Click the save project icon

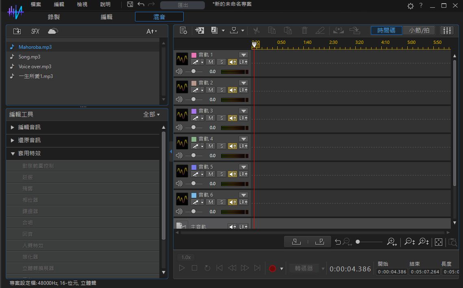click(130, 4)
